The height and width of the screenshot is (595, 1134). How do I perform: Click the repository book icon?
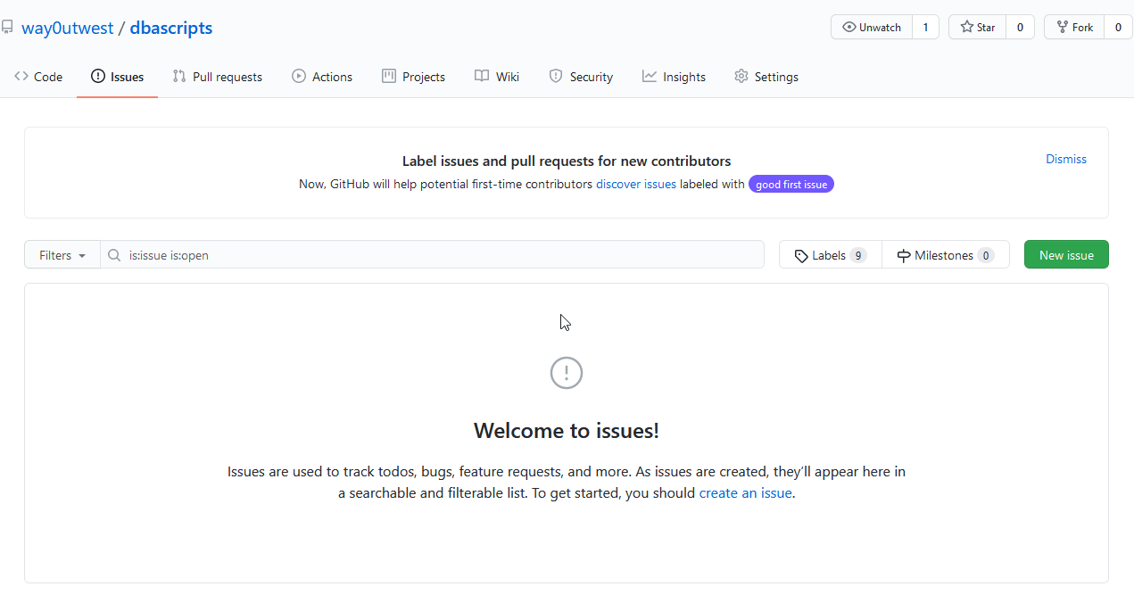7,28
